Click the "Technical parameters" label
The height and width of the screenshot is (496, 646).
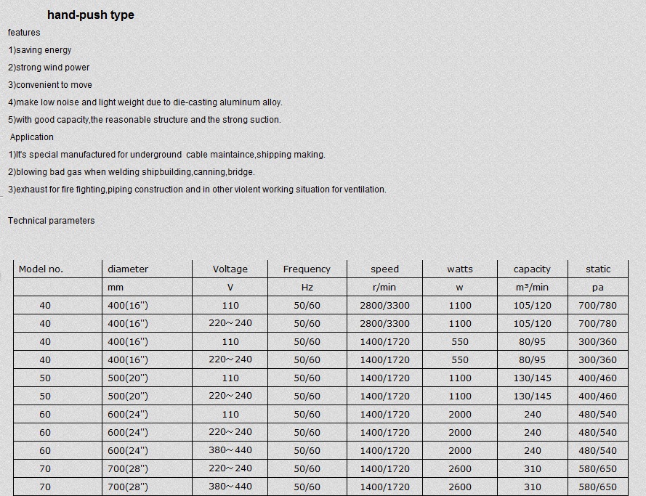(x=51, y=221)
